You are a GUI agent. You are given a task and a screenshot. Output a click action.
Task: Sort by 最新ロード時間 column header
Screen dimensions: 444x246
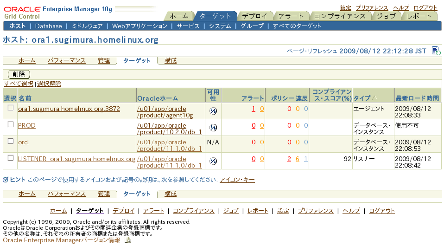417,98
